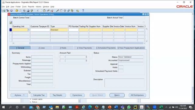Click the Clear Record toolbar icon

pos(48,11)
